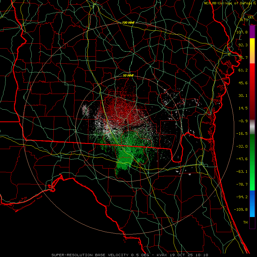
Task: Click the -32.0 legend value
Action: 242,146
